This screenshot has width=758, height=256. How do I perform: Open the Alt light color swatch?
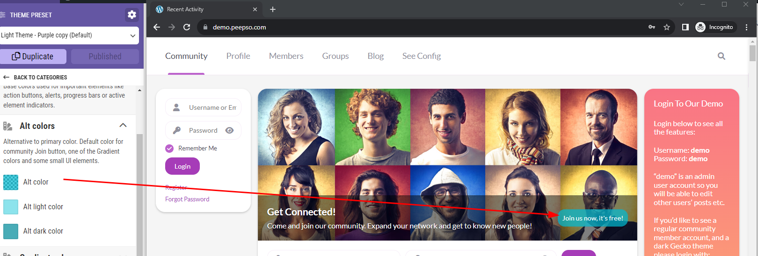point(11,207)
